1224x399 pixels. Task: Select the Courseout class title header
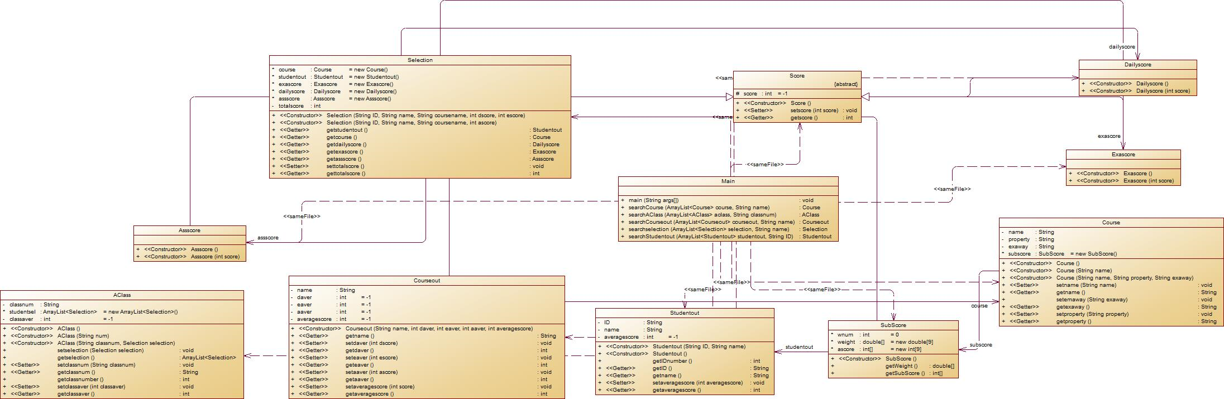point(427,281)
